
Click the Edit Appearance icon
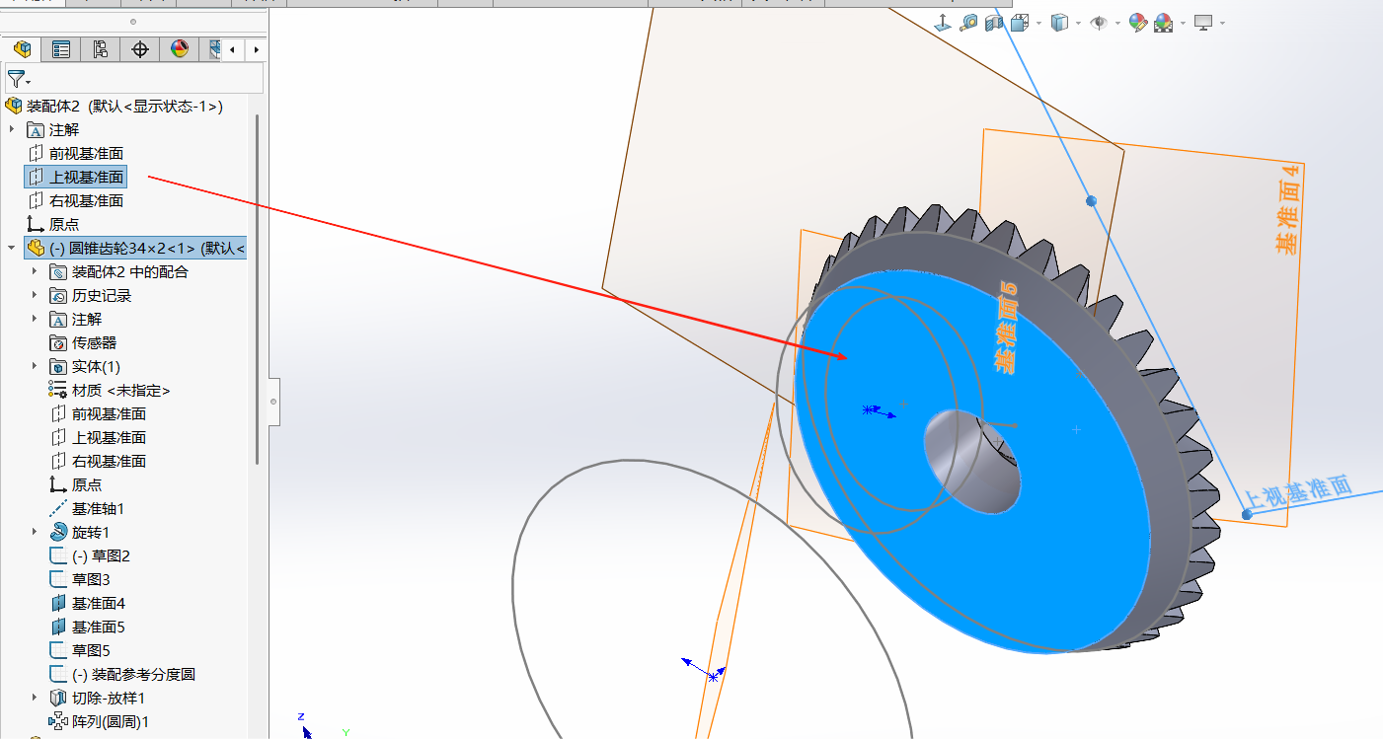1138,22
